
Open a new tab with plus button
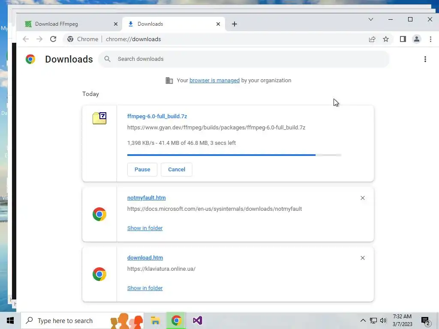[235, 24]
